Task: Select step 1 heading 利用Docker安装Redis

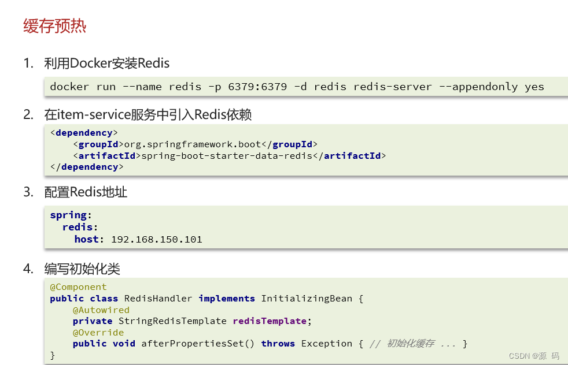Action: click(107, 64)
